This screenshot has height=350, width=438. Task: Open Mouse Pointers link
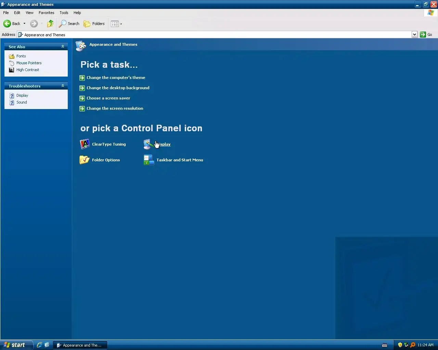coord(29,63)
